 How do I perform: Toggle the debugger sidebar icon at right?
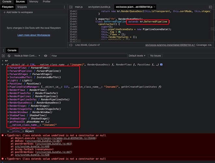pos(210,7)
